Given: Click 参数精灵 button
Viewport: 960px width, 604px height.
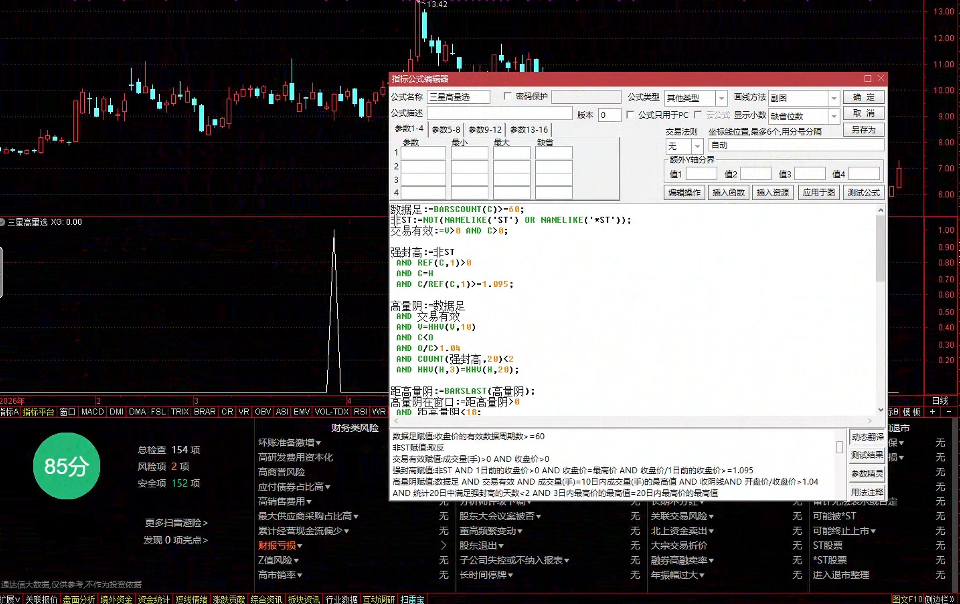Looking at the screenshot, I should click(x=867, y=474).
